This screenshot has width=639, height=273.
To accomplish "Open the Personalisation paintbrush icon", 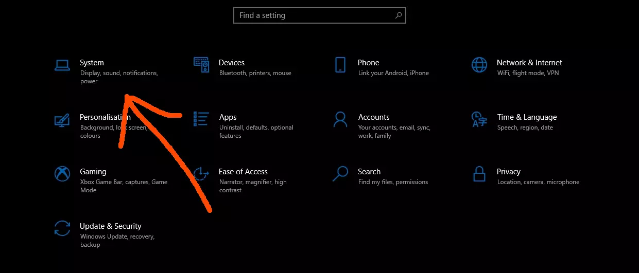I will pos(62,120).
